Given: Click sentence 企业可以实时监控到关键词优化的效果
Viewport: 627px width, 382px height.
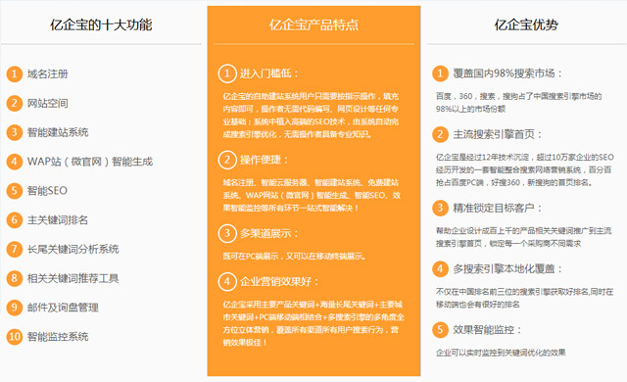Looking at the screenshot, I should click(x=501, y=353).
